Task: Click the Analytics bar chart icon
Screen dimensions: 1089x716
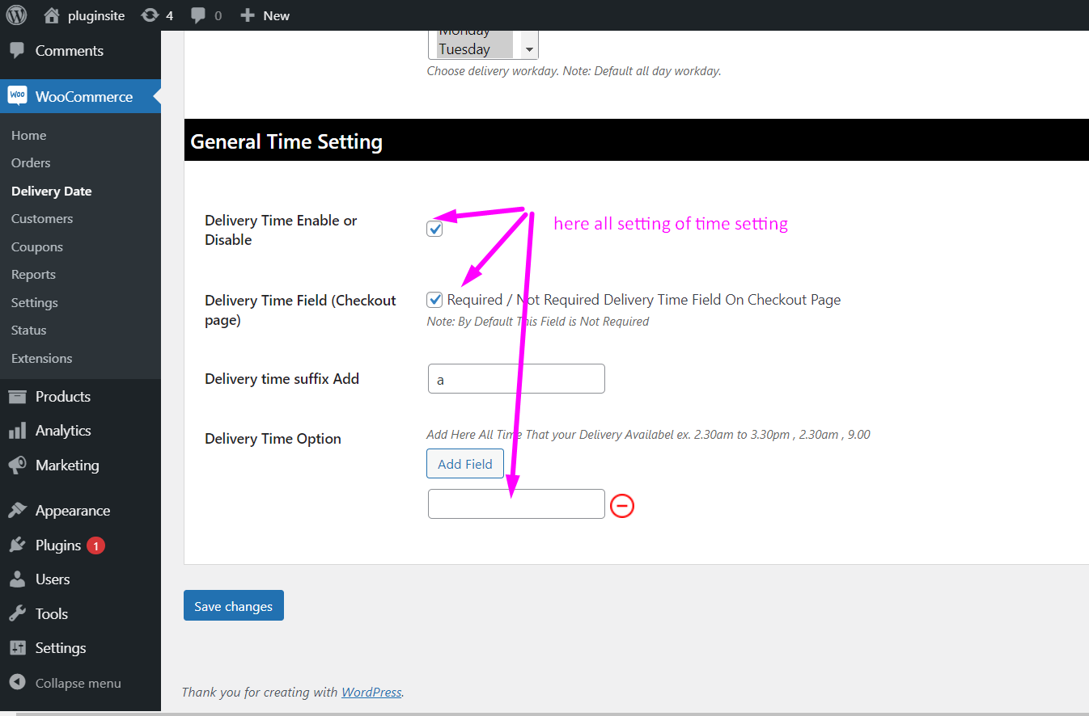Action: pos(17,431)
